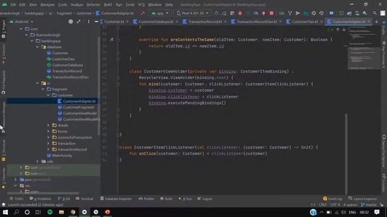Click the master git branch widget
This screenshot has height=217, width=387.
click(x=369, y=205)
